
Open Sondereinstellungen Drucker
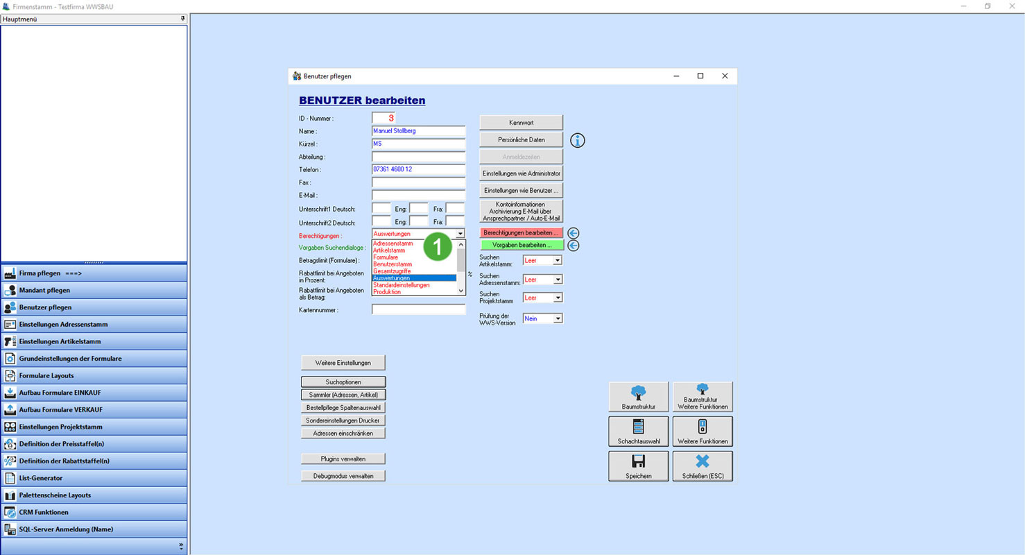(x=343, y=420)
